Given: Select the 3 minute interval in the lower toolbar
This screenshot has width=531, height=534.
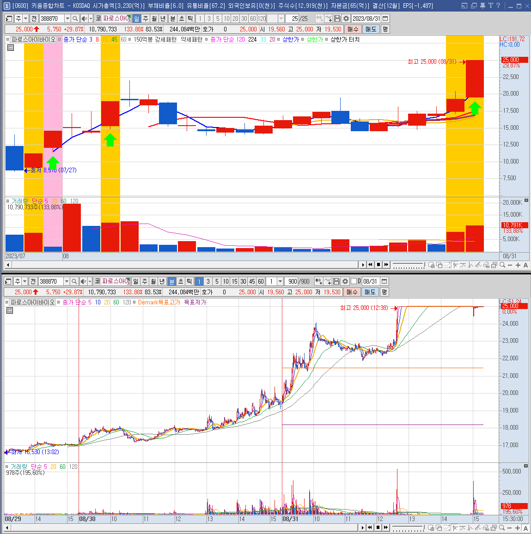Looking at the screenshot, I should (x=208, y=281).
